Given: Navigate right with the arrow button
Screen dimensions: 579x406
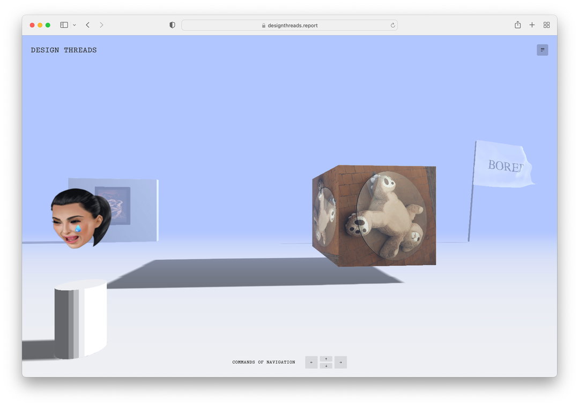Looking at the screenshot, I should coord(340,362).
